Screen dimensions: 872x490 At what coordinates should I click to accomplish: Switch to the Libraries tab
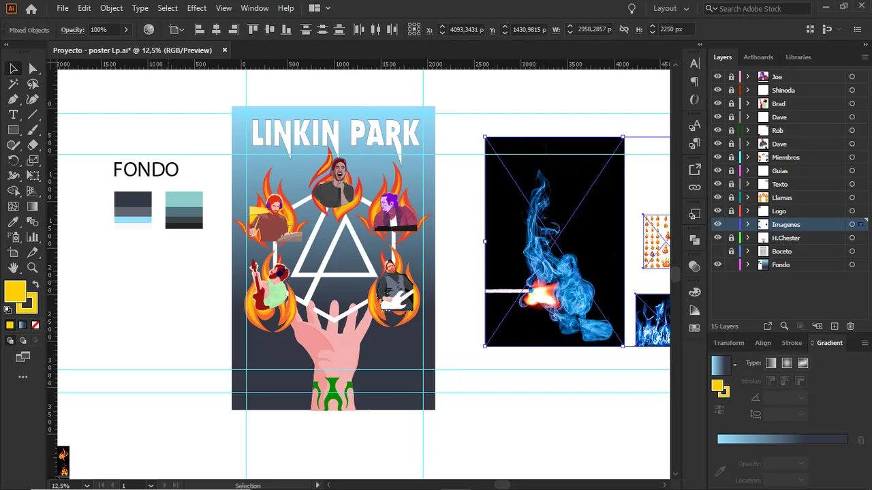(798, 57)
